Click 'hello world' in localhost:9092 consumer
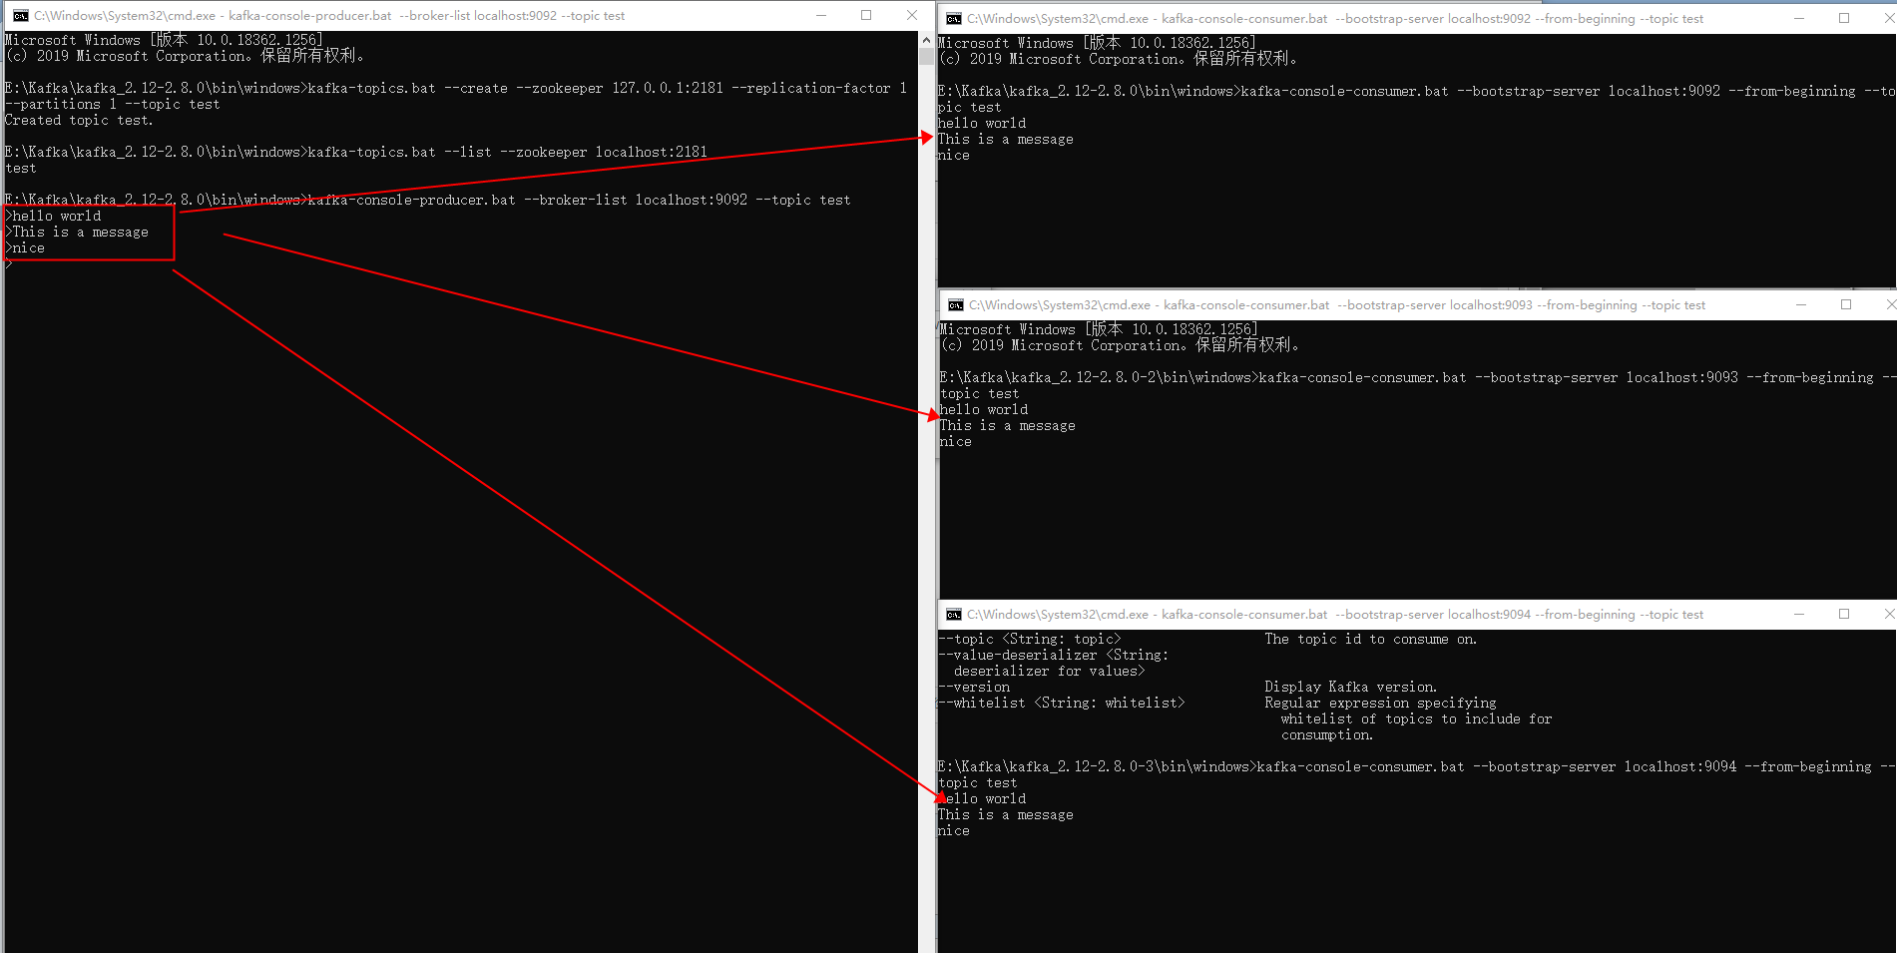Viewport: 1897px width, 953px height. 982,123
